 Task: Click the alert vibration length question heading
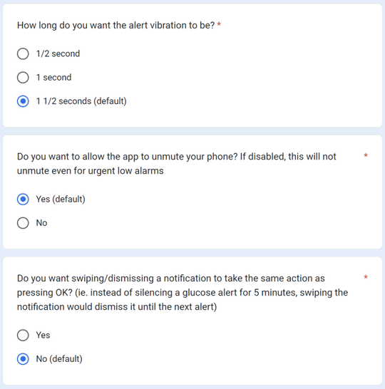pyautogui.click(x=115, y=26)
